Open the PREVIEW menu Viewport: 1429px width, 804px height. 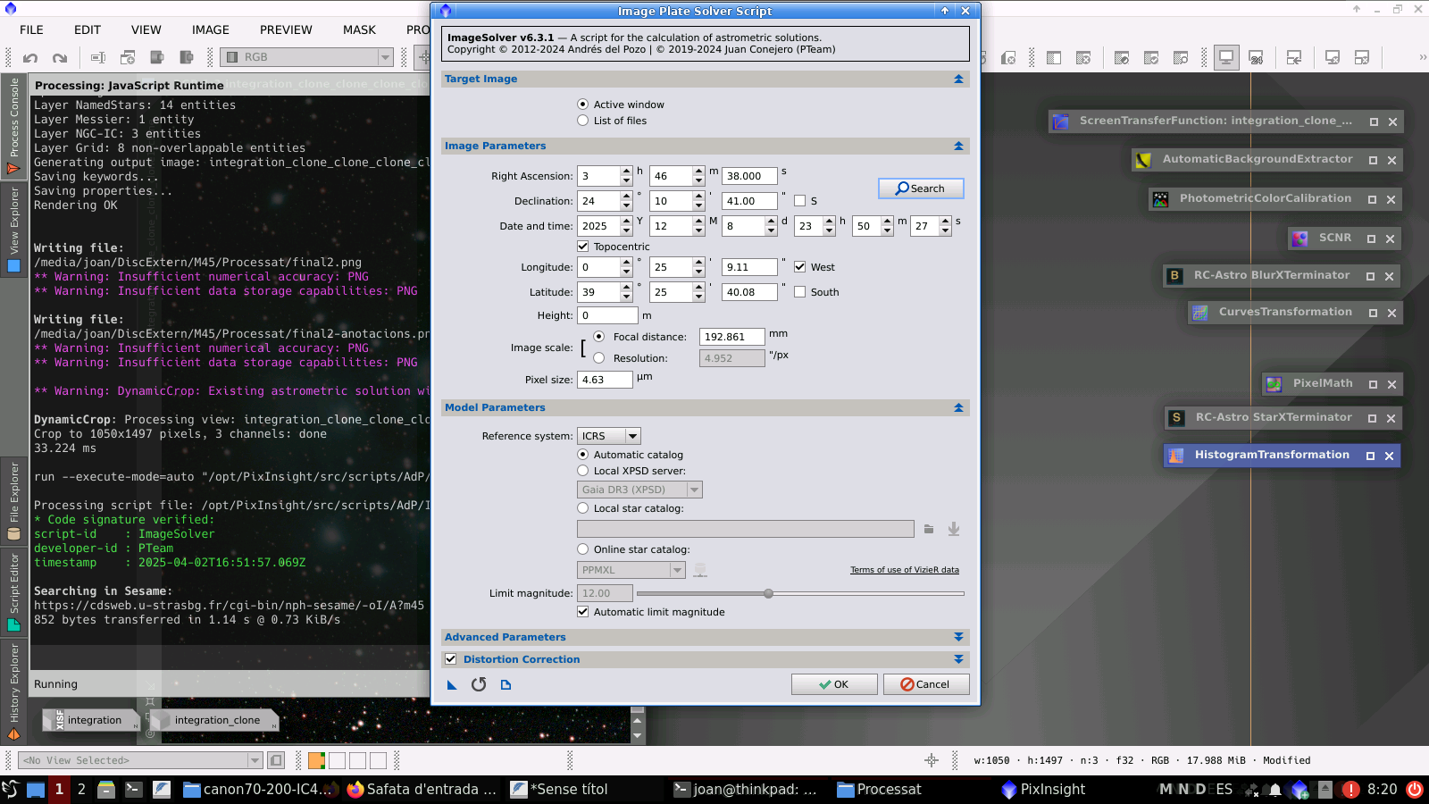[x=286, y=29]
